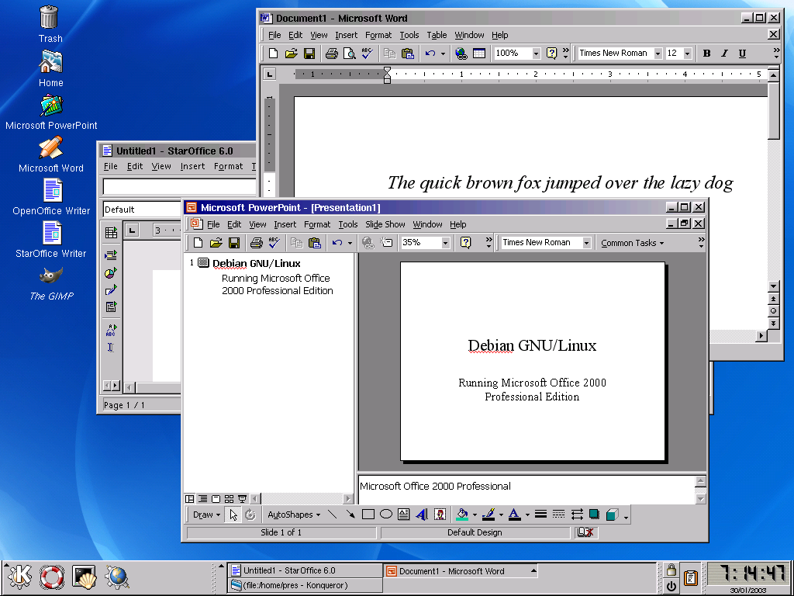
Task: Switch to Document1 - Microsoft Word taskbar button
Action: click(460, 571)
